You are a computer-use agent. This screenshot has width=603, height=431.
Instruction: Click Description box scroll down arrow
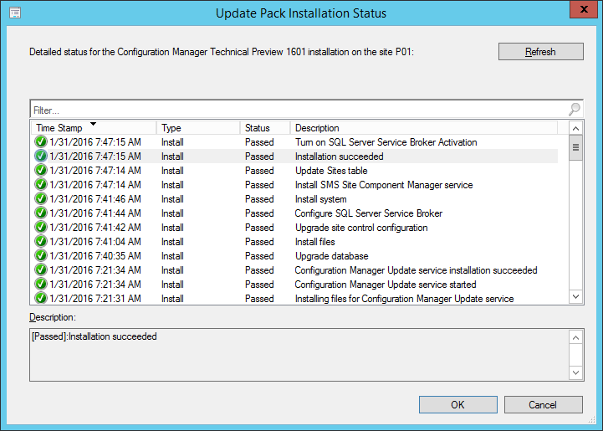coord(575,372)
